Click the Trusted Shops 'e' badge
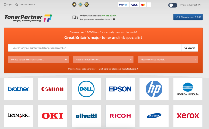The image size is (209, 129). 87,5
